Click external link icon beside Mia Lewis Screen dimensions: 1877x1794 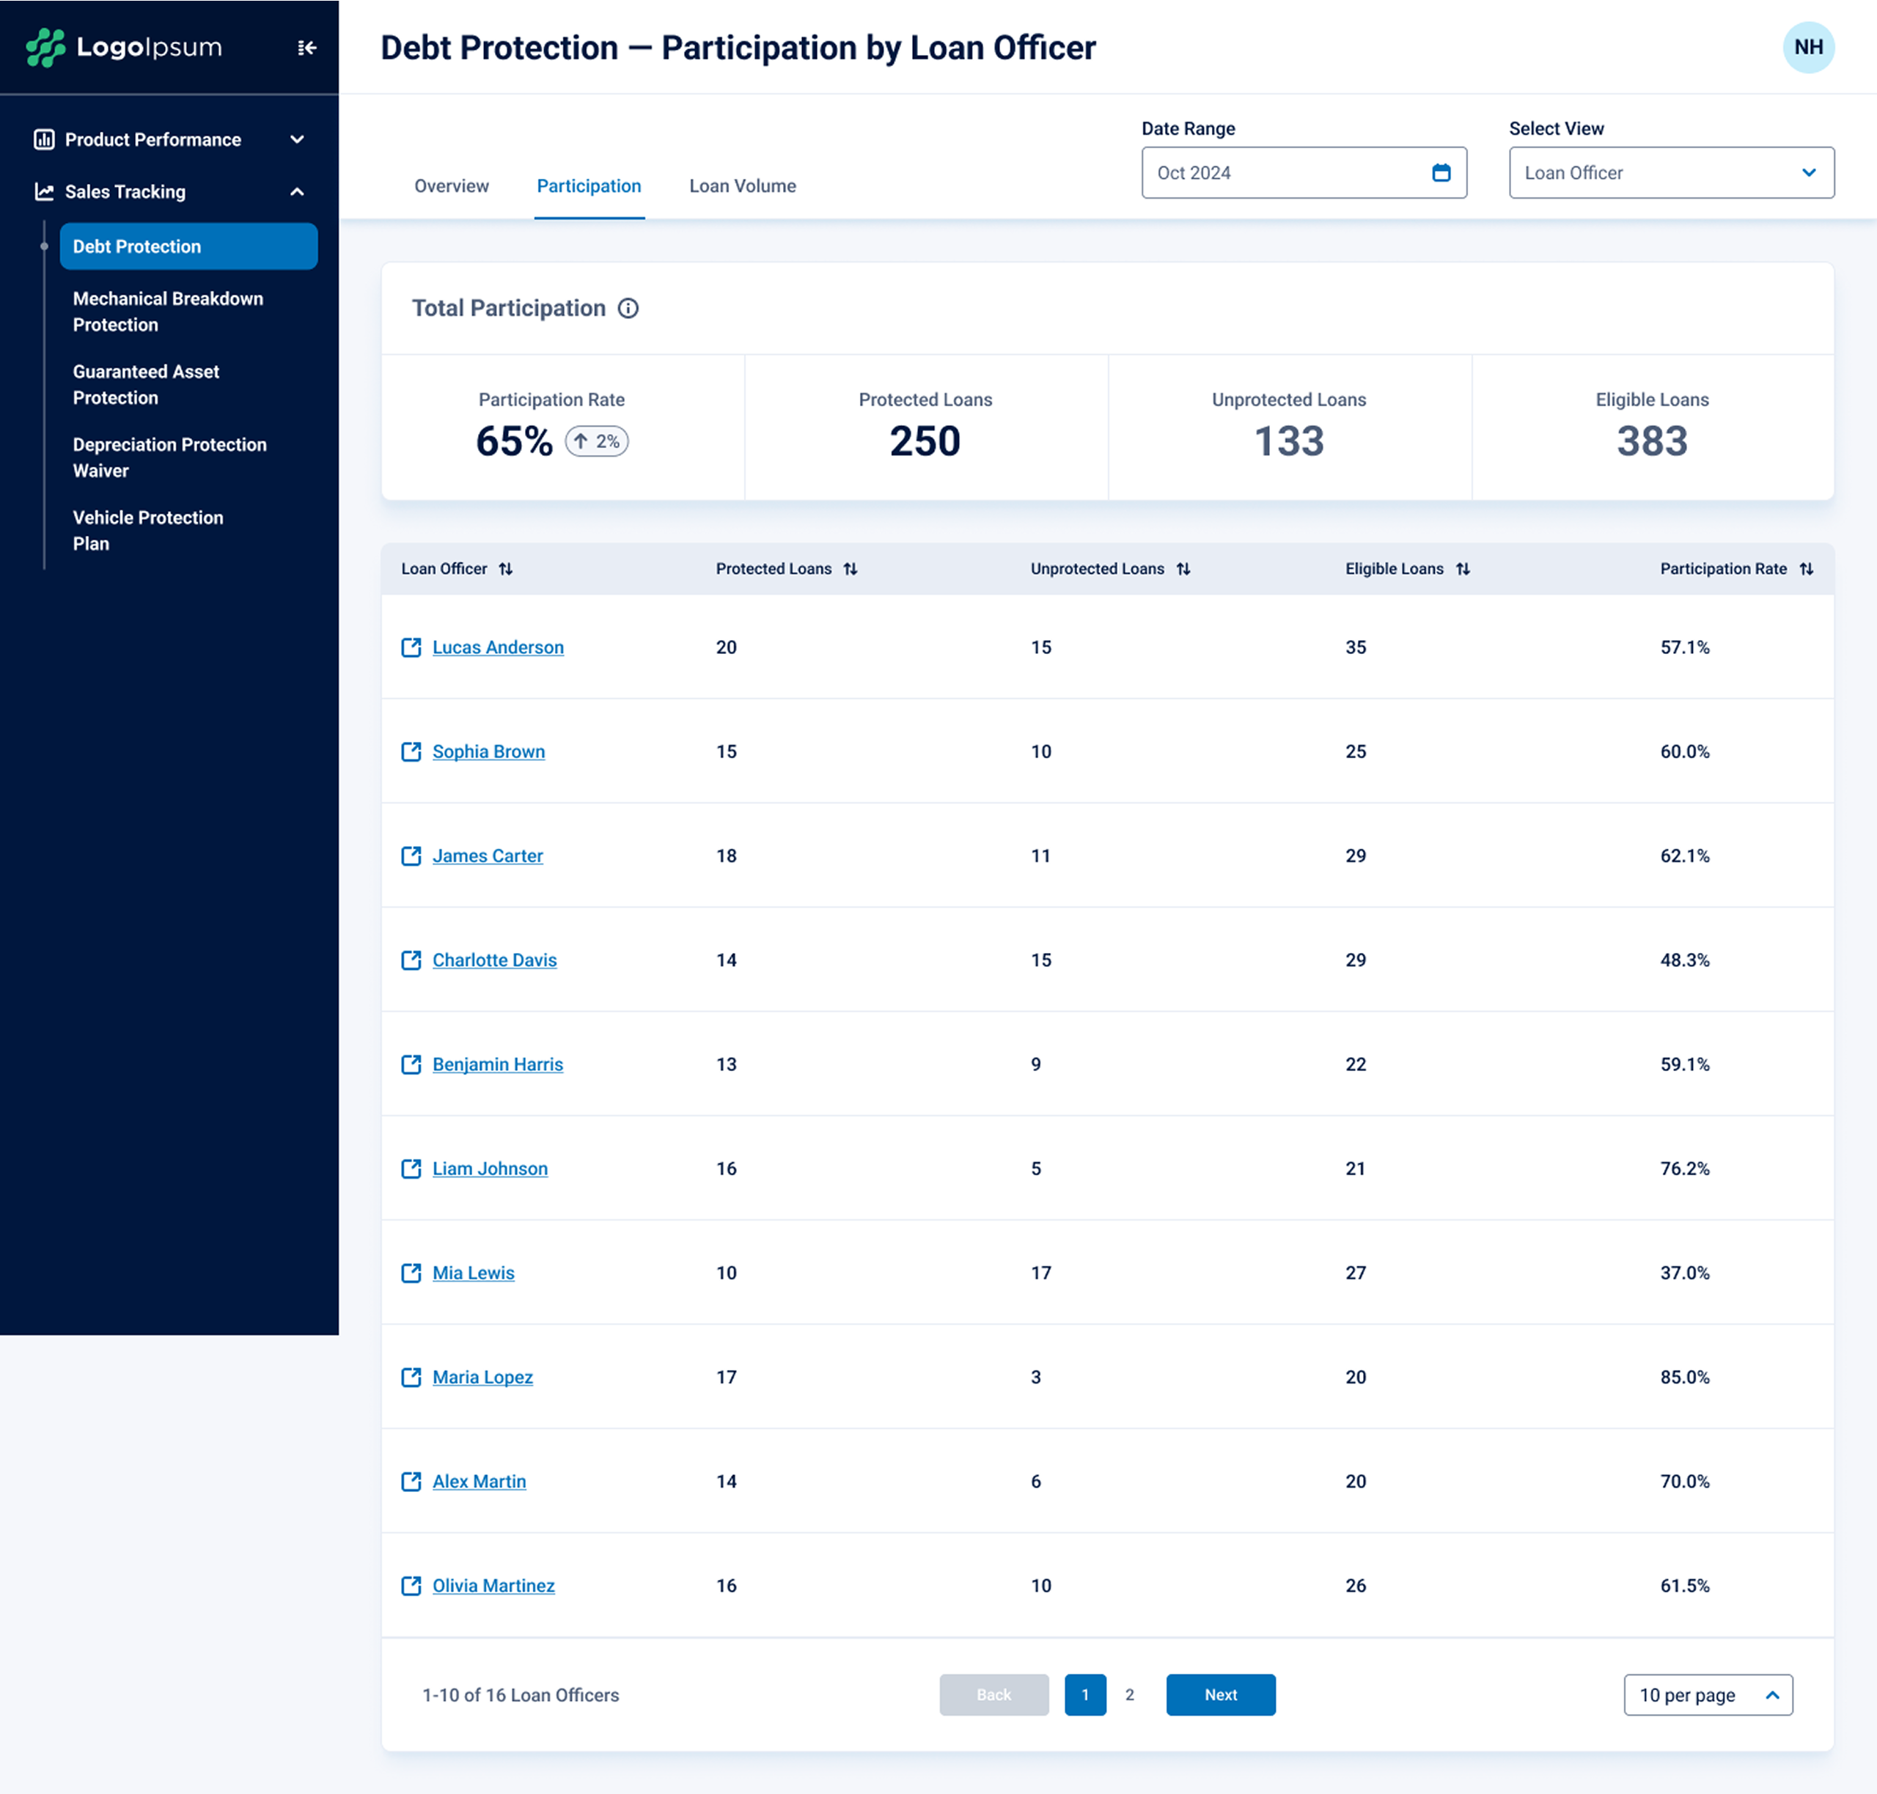click(411, 1273)
